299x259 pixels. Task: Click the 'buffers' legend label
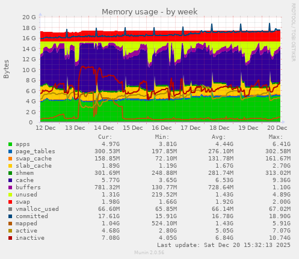click(28, 187)
